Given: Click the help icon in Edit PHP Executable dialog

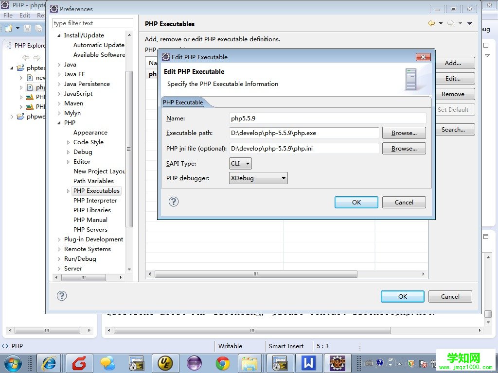Looking at the screenshot, I should tap(174, 202).
